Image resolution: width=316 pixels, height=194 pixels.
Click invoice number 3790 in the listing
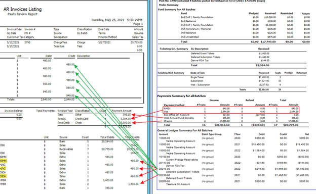[x=27, y=42]
